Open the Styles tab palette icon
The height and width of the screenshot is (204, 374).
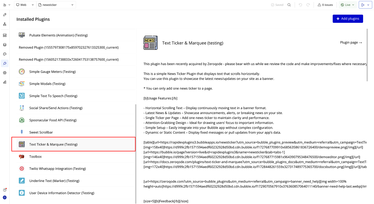point(5,54)
